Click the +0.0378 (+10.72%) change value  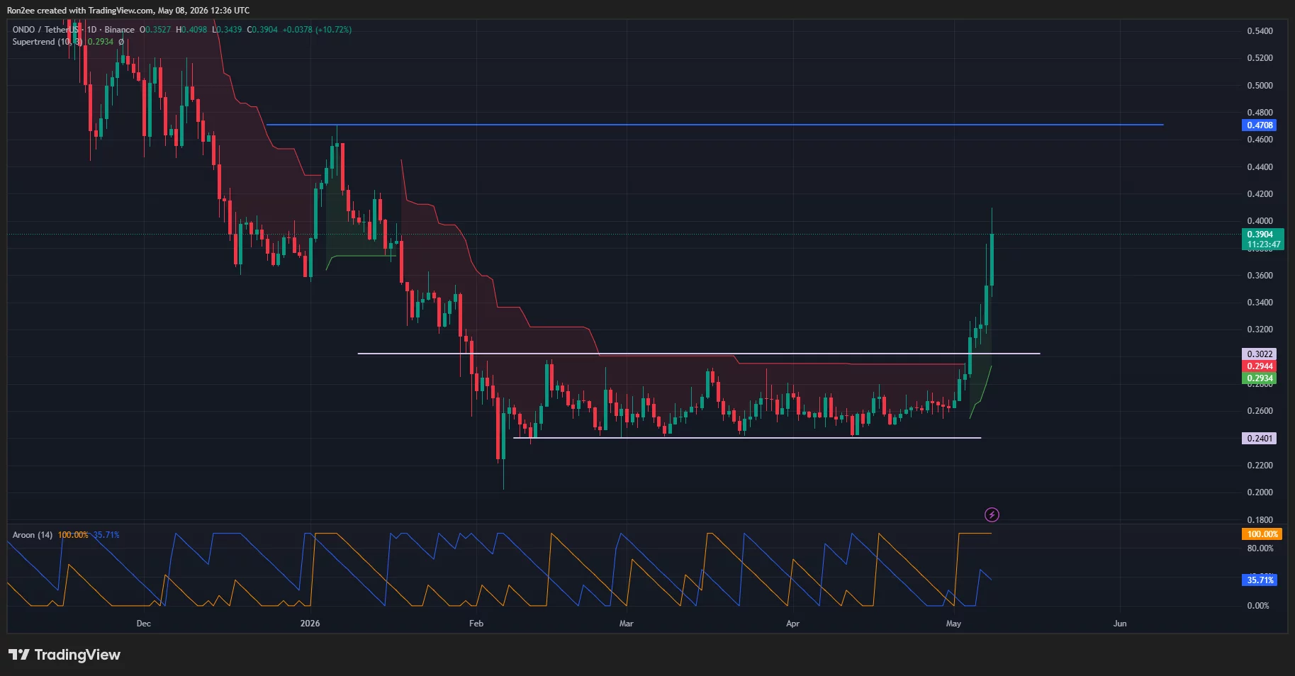click(x=317, y=30)
